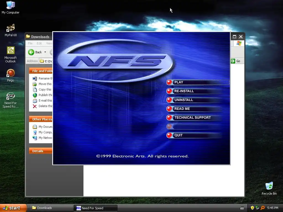The height and width of the screenshot is (212, 283).
Task: Click Delete this file task link
Action: click(x=46, y=106)
